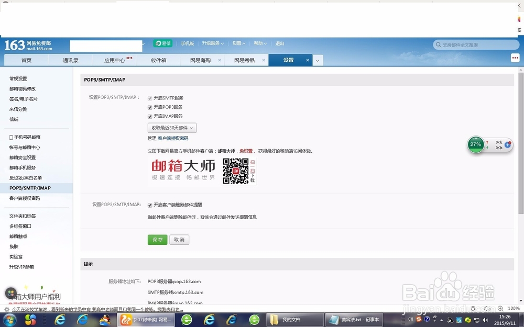Select POP3/SMTP/IMAP in sidebar
The width and height of the screenshot is (524, 327).
(x=37, y=188)
